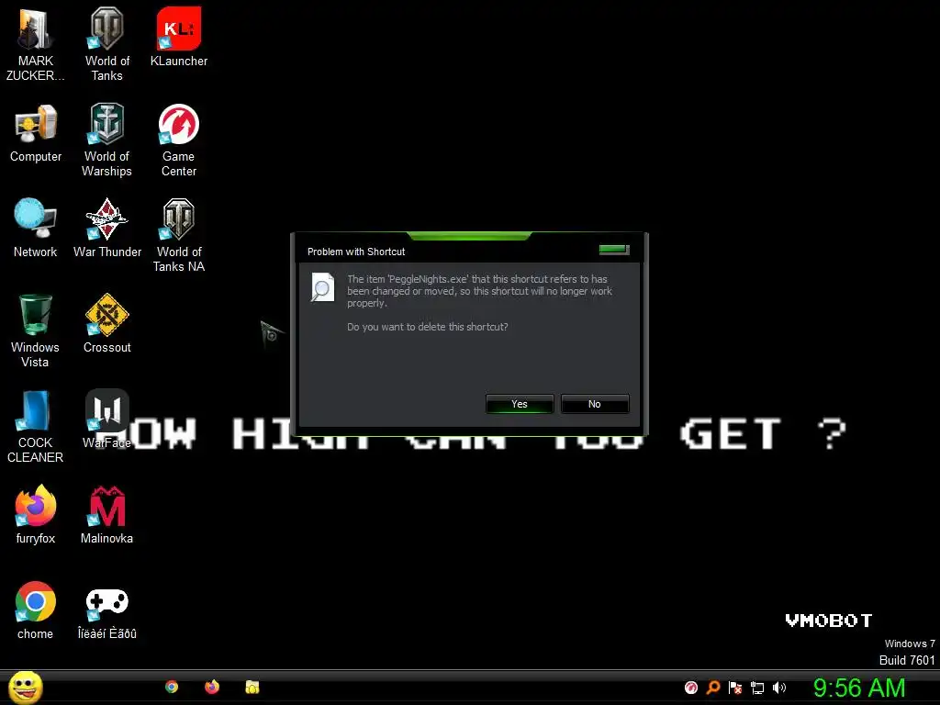Open Chrome from the taskbar
This screenshot has height=705, width=940.
point(172,687)
